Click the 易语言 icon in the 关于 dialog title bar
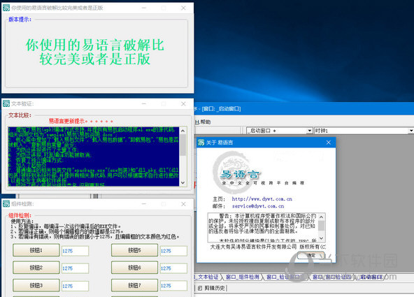 pyautogui.click(x=201, y=143)
